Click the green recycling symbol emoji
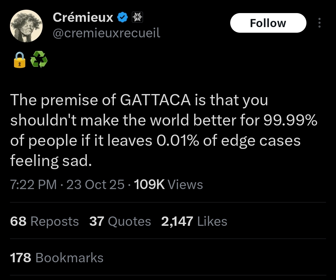Screen dimensions: 336x280 pos(39,60)
